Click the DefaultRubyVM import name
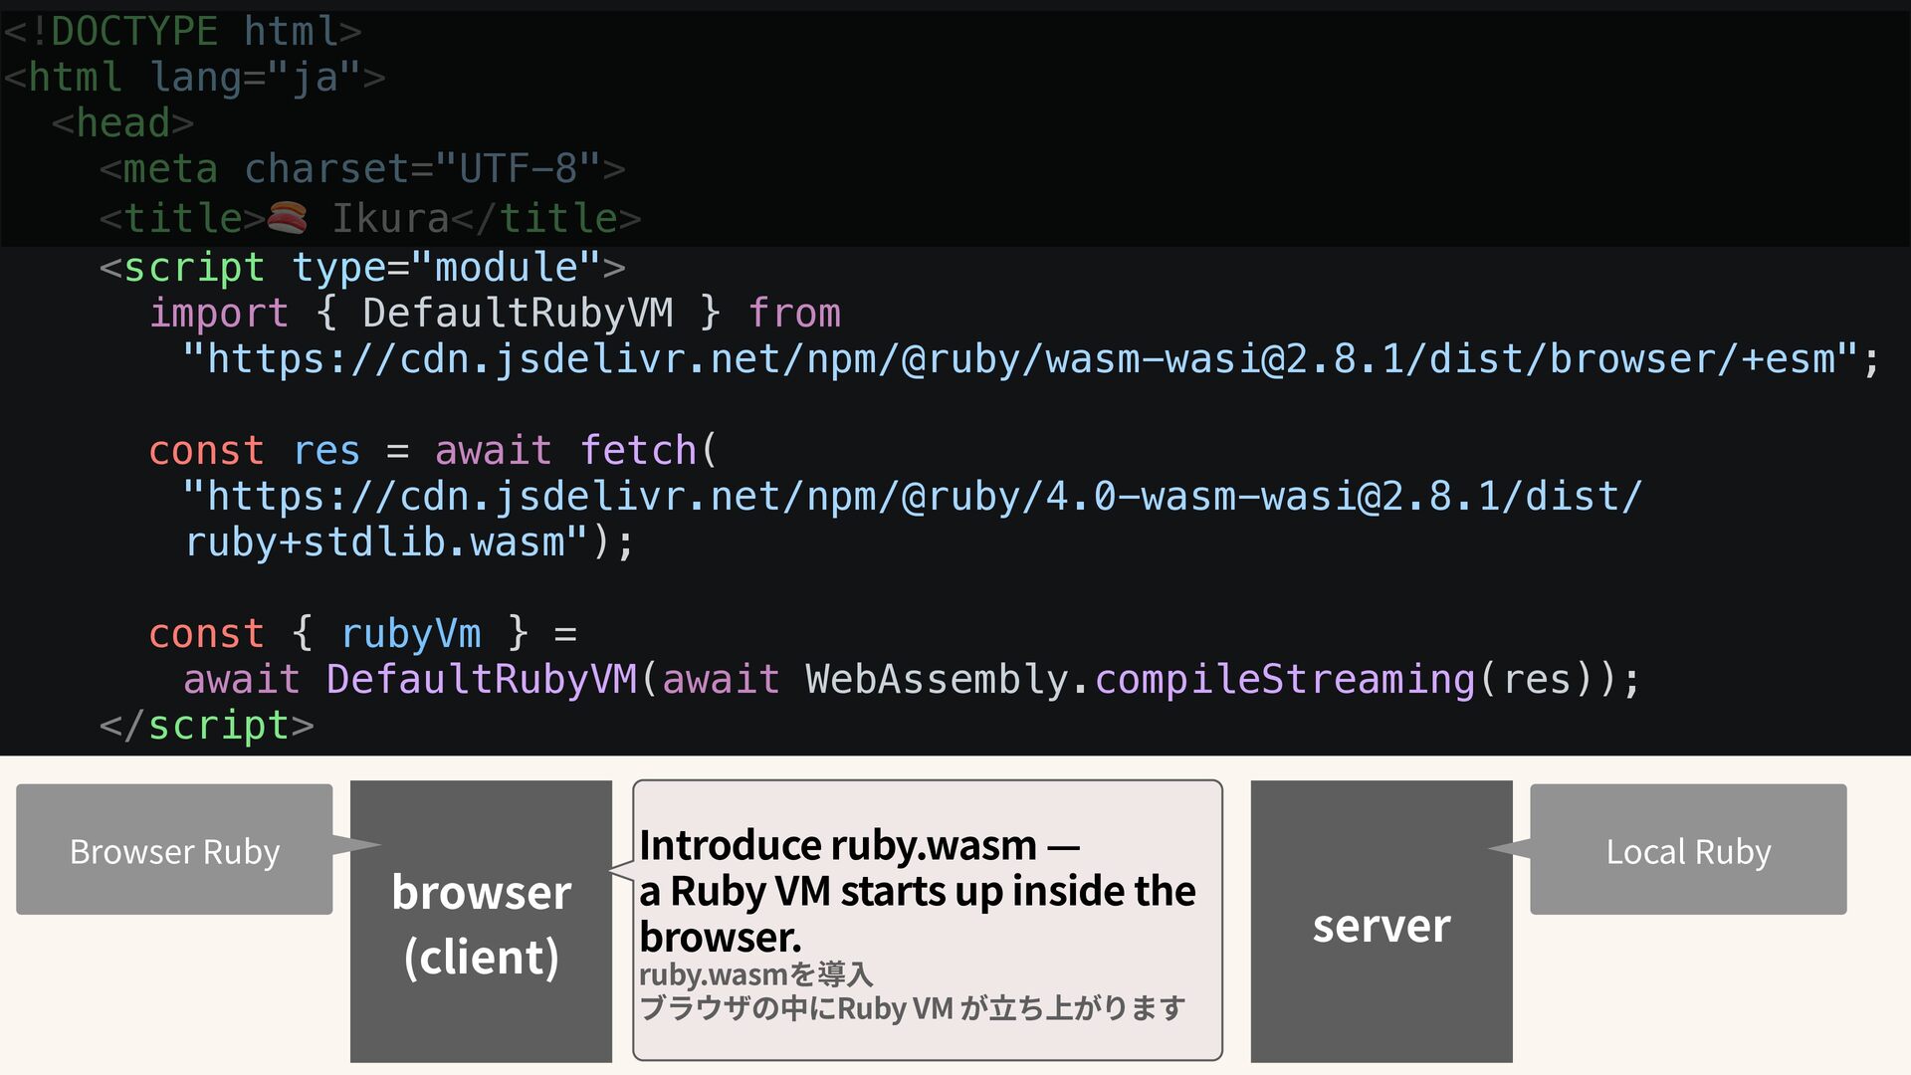The height and width of the screenshot is (1075, 1911). tap(518, 314)
